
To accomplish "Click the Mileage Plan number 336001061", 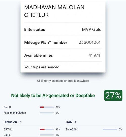I will pyautogui.click(x=90, y=42).
